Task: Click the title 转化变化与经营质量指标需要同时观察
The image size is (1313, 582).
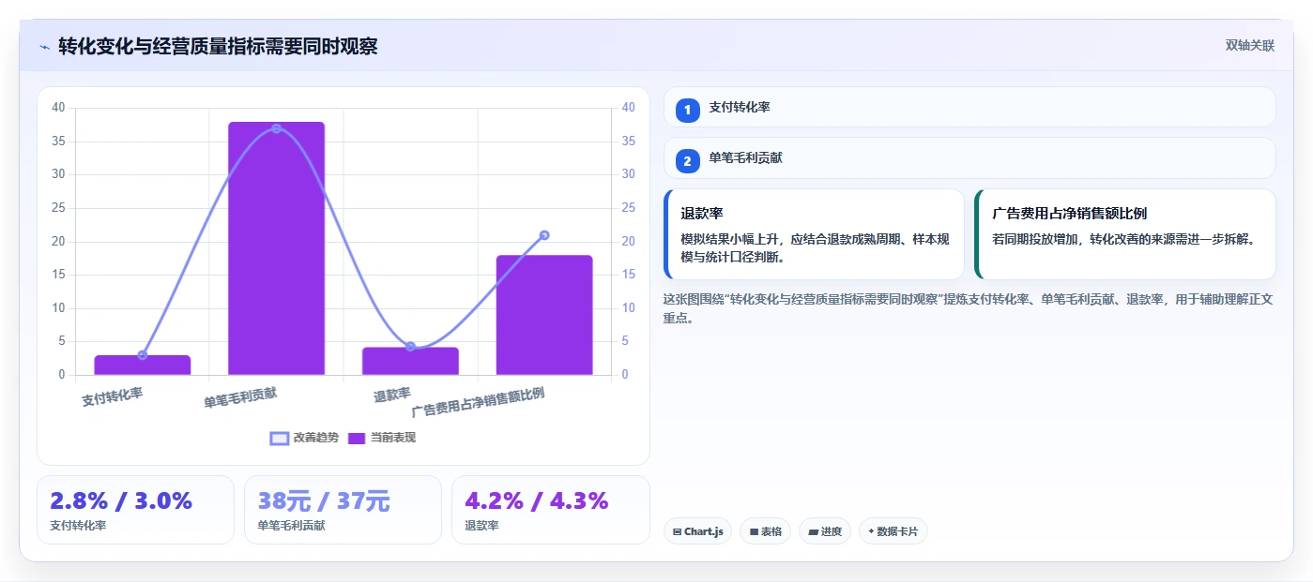Action: coord(218,46)
